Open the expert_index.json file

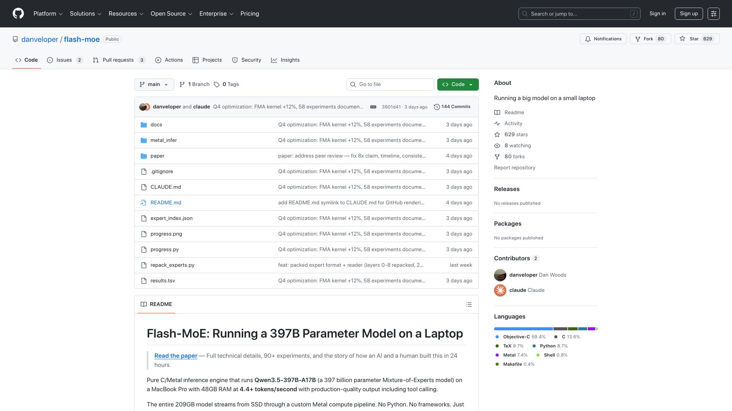172,218
